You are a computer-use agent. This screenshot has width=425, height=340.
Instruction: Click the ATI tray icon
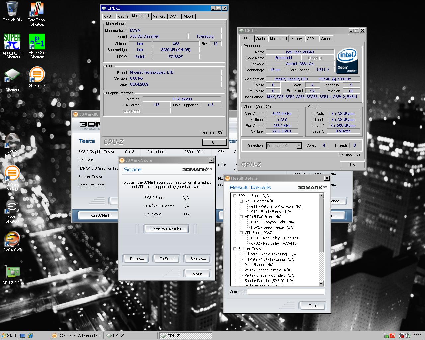click(x=392, y=336)
